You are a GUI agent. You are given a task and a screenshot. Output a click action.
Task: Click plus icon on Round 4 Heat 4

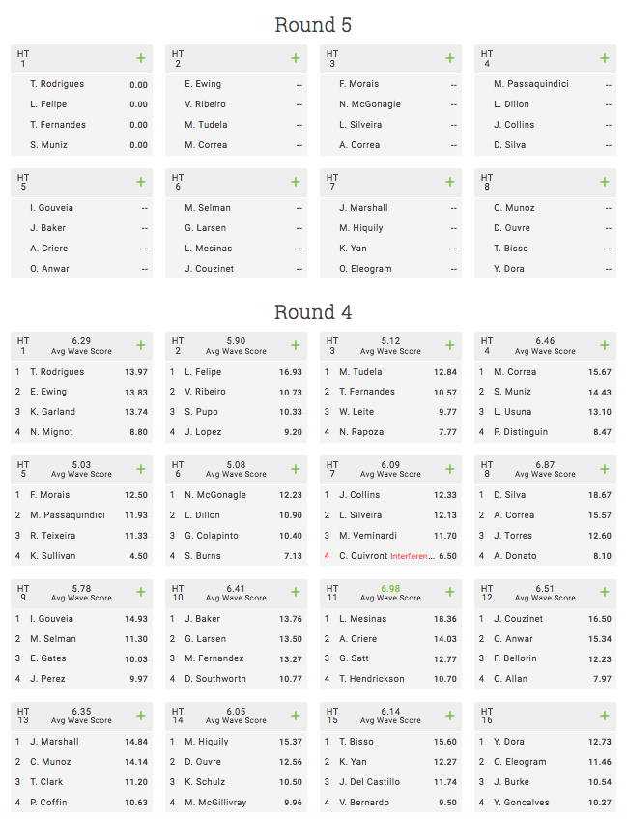pyautogui.click(x=605, y=345)
